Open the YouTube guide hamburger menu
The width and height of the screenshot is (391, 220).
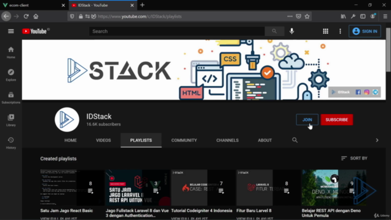click(11, 31)
